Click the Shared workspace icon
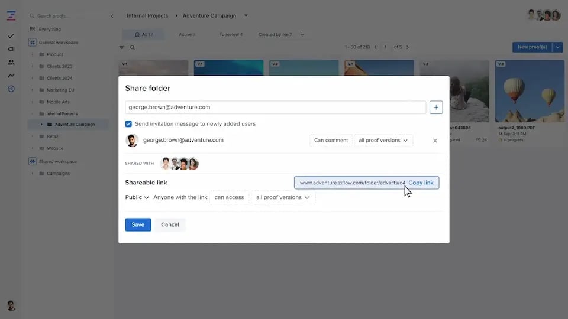The image size is (568, 319). pyautogui.click(x=32, y=161)
